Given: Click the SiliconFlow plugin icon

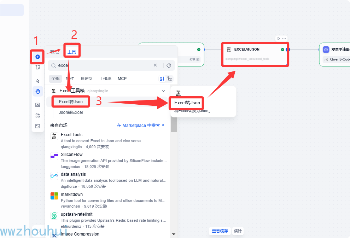Looking at the screenshot, I should (54, 156).
